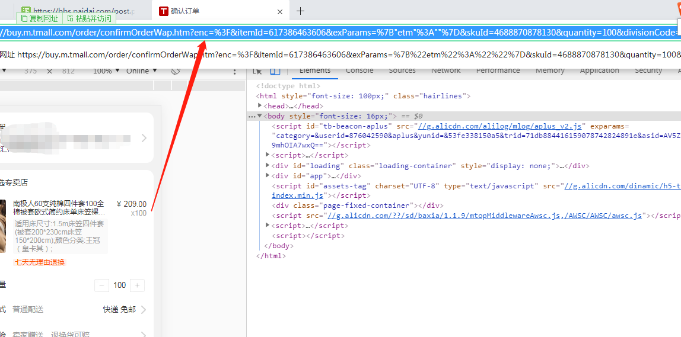Open the Sources tab in DevTools
This screenshot has height=337, width=681.
point(402,70)
